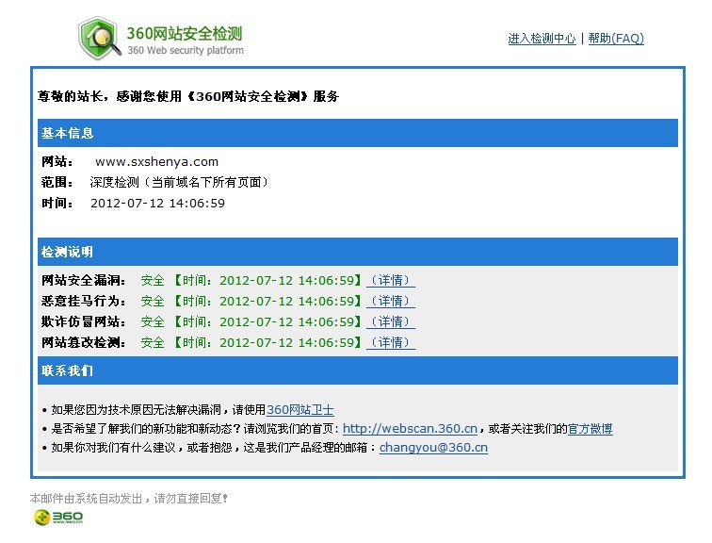Open the 官方微博 link
Viewport: 712px width, 543px height.
pos(590,429)
